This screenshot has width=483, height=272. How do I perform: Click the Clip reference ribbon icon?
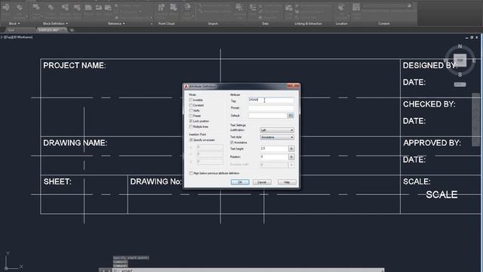99,8
